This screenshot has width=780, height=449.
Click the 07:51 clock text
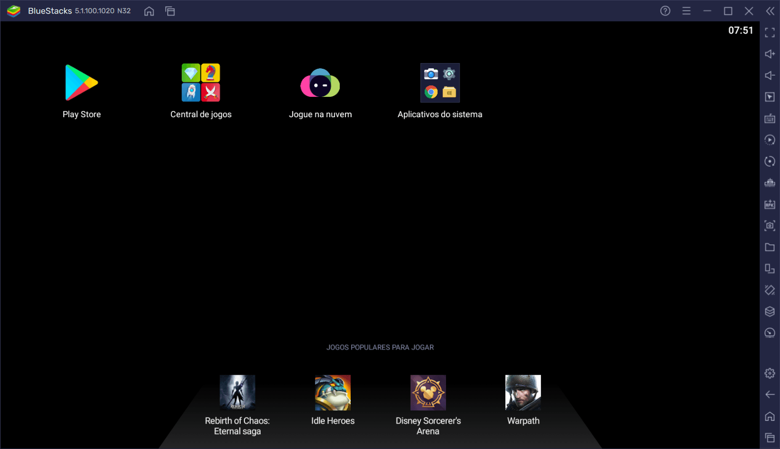point(740,30)
